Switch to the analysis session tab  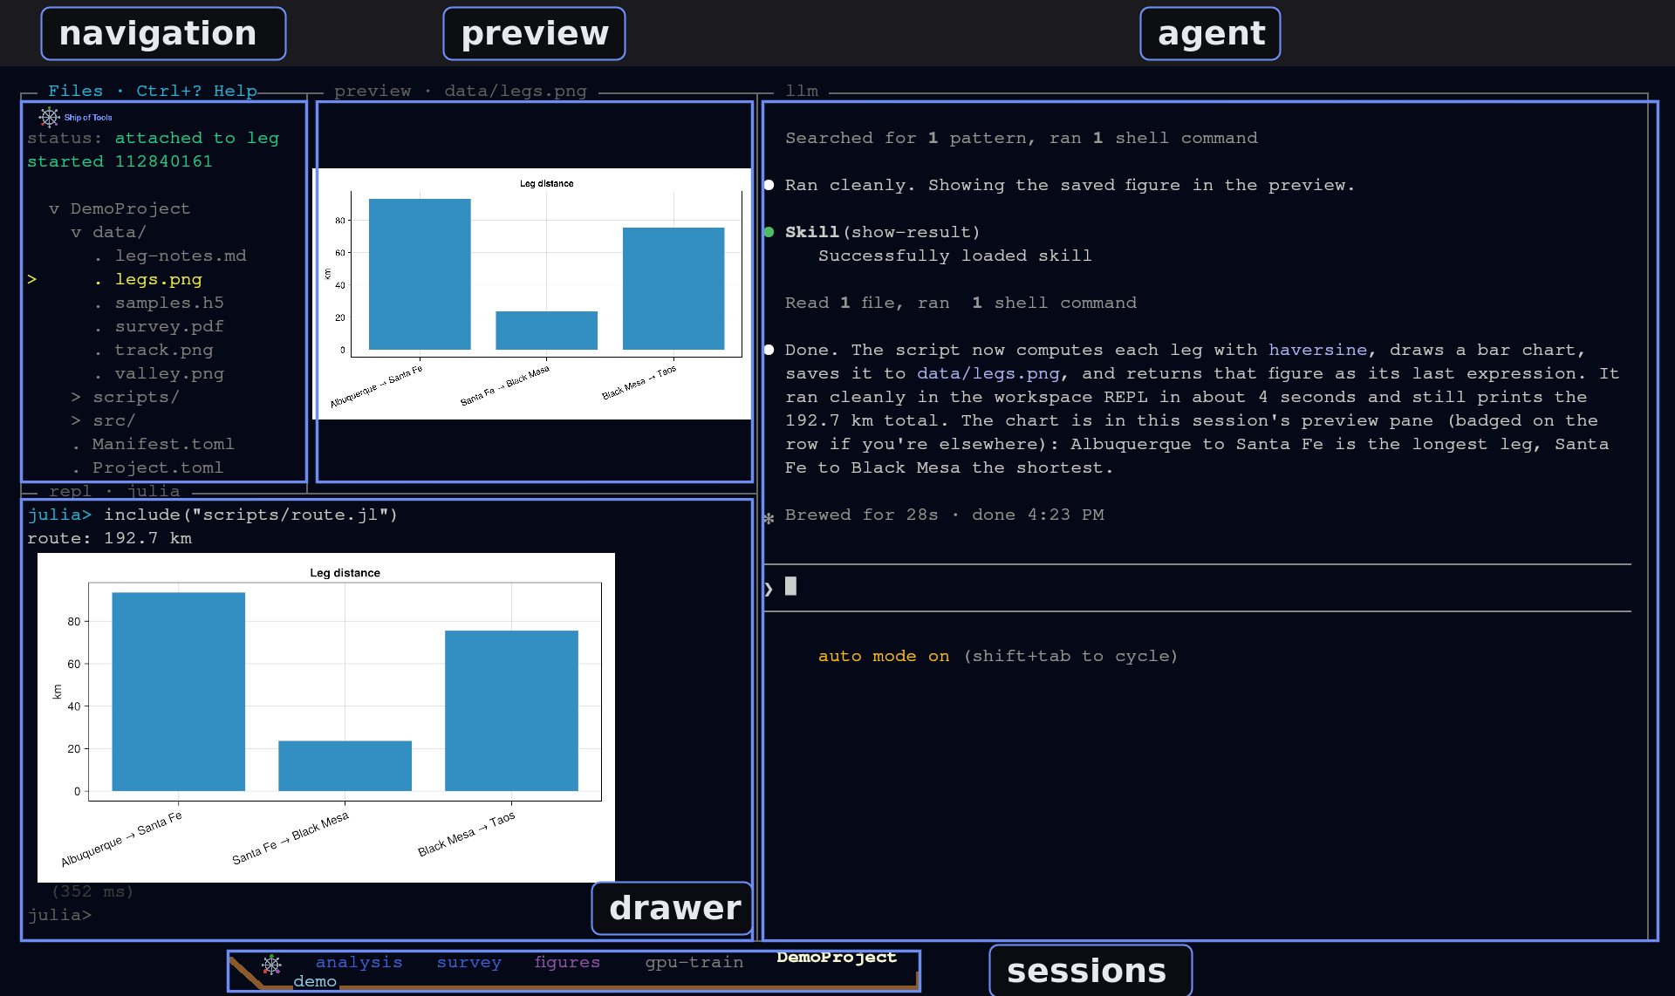pyautogui.click(x=359, y=962)
